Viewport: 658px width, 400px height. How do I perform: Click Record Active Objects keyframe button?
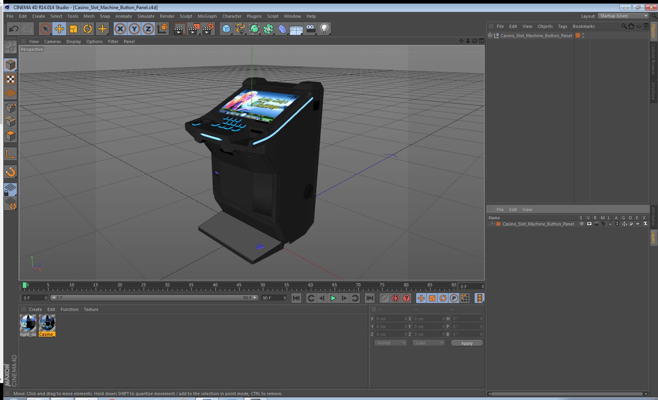[384, 298]
